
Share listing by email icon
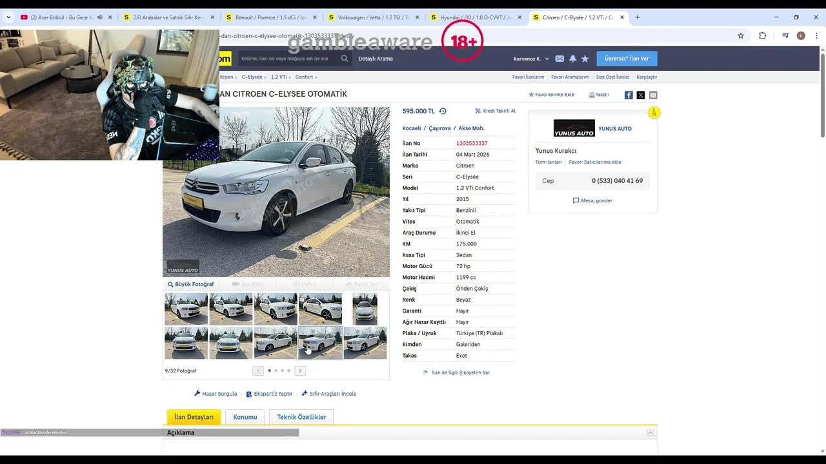click(653, 95)
